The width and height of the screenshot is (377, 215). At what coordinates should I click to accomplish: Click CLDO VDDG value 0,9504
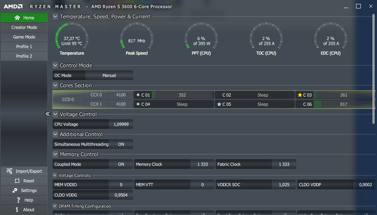(121, 195)
